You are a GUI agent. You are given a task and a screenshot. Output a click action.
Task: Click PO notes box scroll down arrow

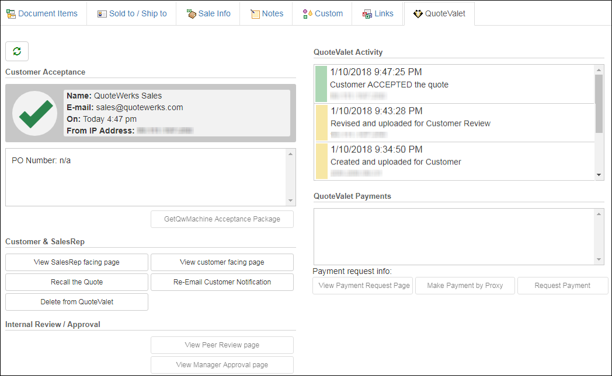290,201
